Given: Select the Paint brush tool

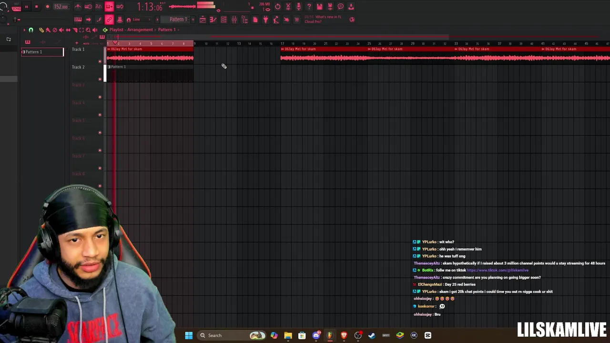Looking at the screenshot, I should click(x=48, y=30).
